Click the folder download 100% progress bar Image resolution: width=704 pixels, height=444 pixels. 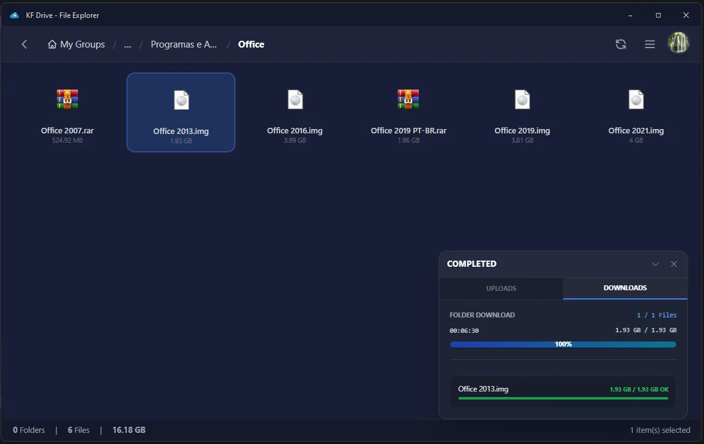pos(563,345)
